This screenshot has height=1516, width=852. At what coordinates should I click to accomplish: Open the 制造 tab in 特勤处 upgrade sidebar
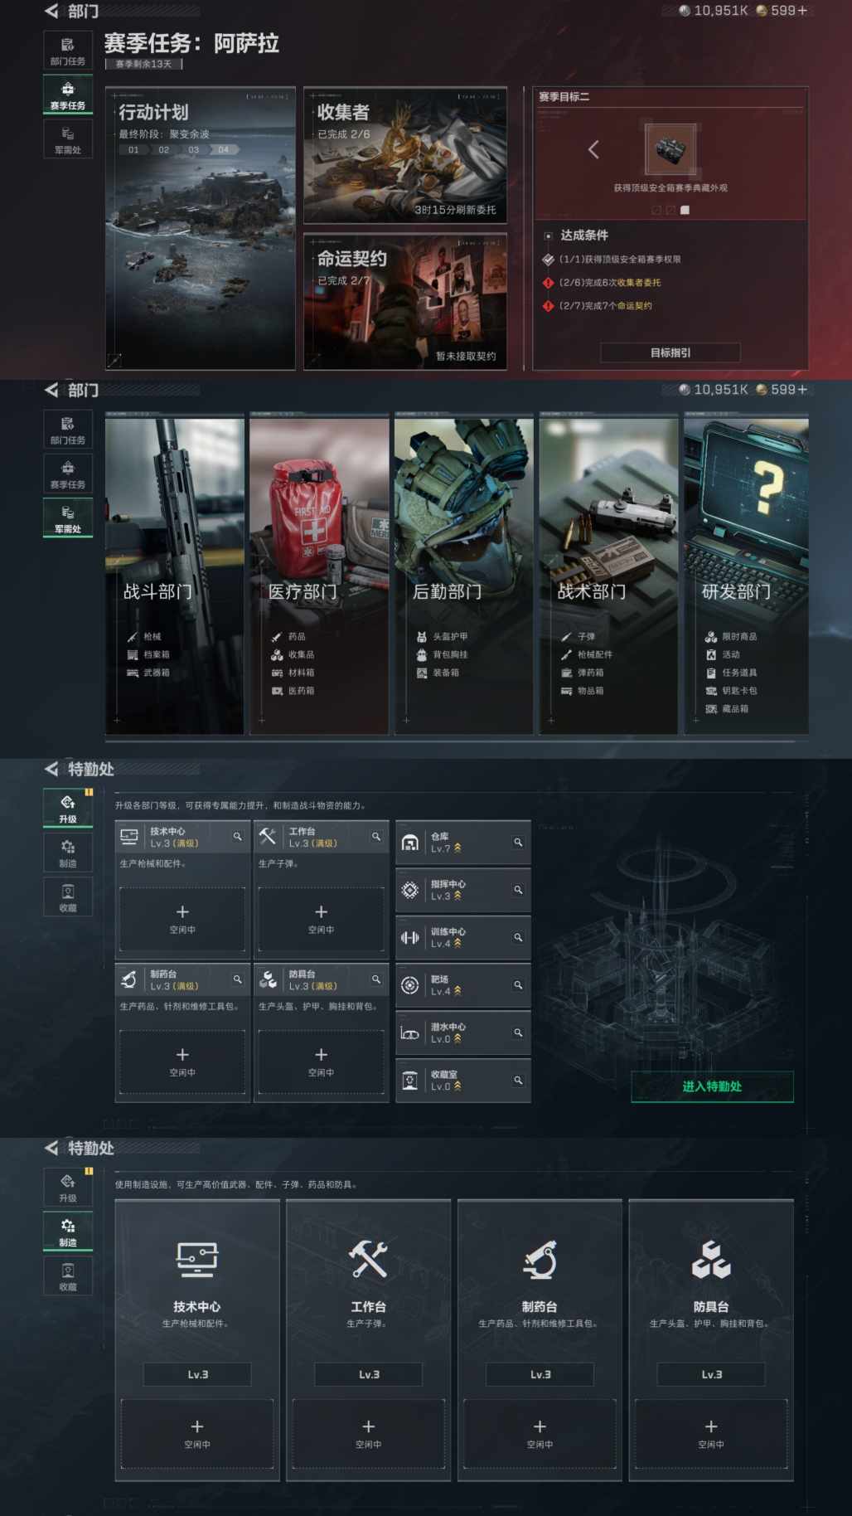[68, 853]
